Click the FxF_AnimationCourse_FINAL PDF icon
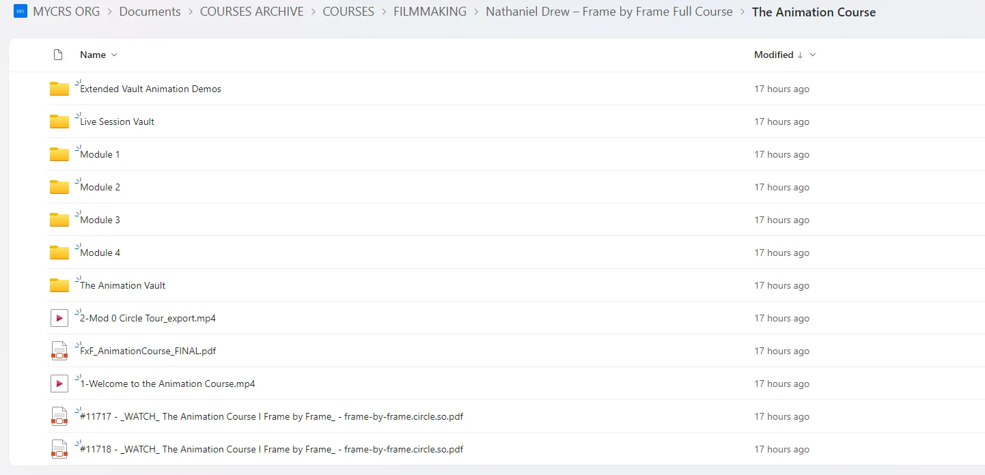985x475 pixels. point(59,351)
